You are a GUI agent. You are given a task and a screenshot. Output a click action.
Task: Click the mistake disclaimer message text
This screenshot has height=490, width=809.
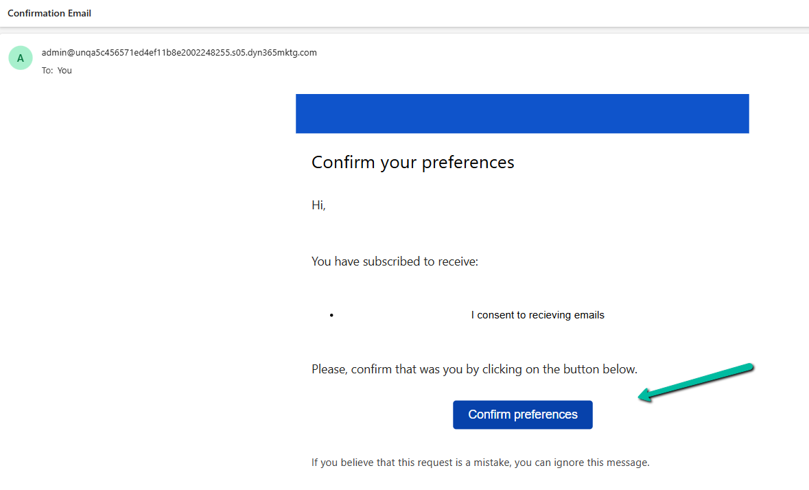click(480, 462)
